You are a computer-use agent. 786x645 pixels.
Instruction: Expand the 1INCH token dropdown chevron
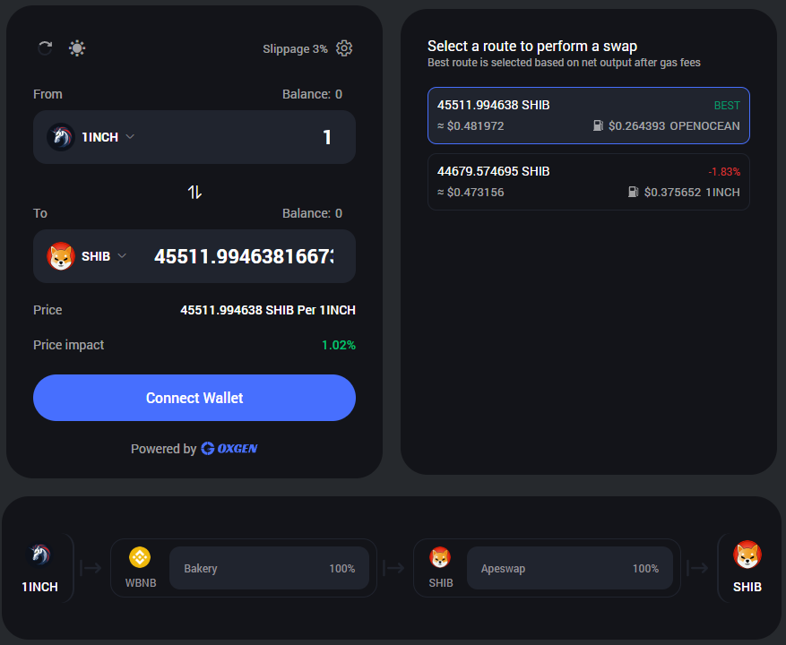(x=130, y=136)
